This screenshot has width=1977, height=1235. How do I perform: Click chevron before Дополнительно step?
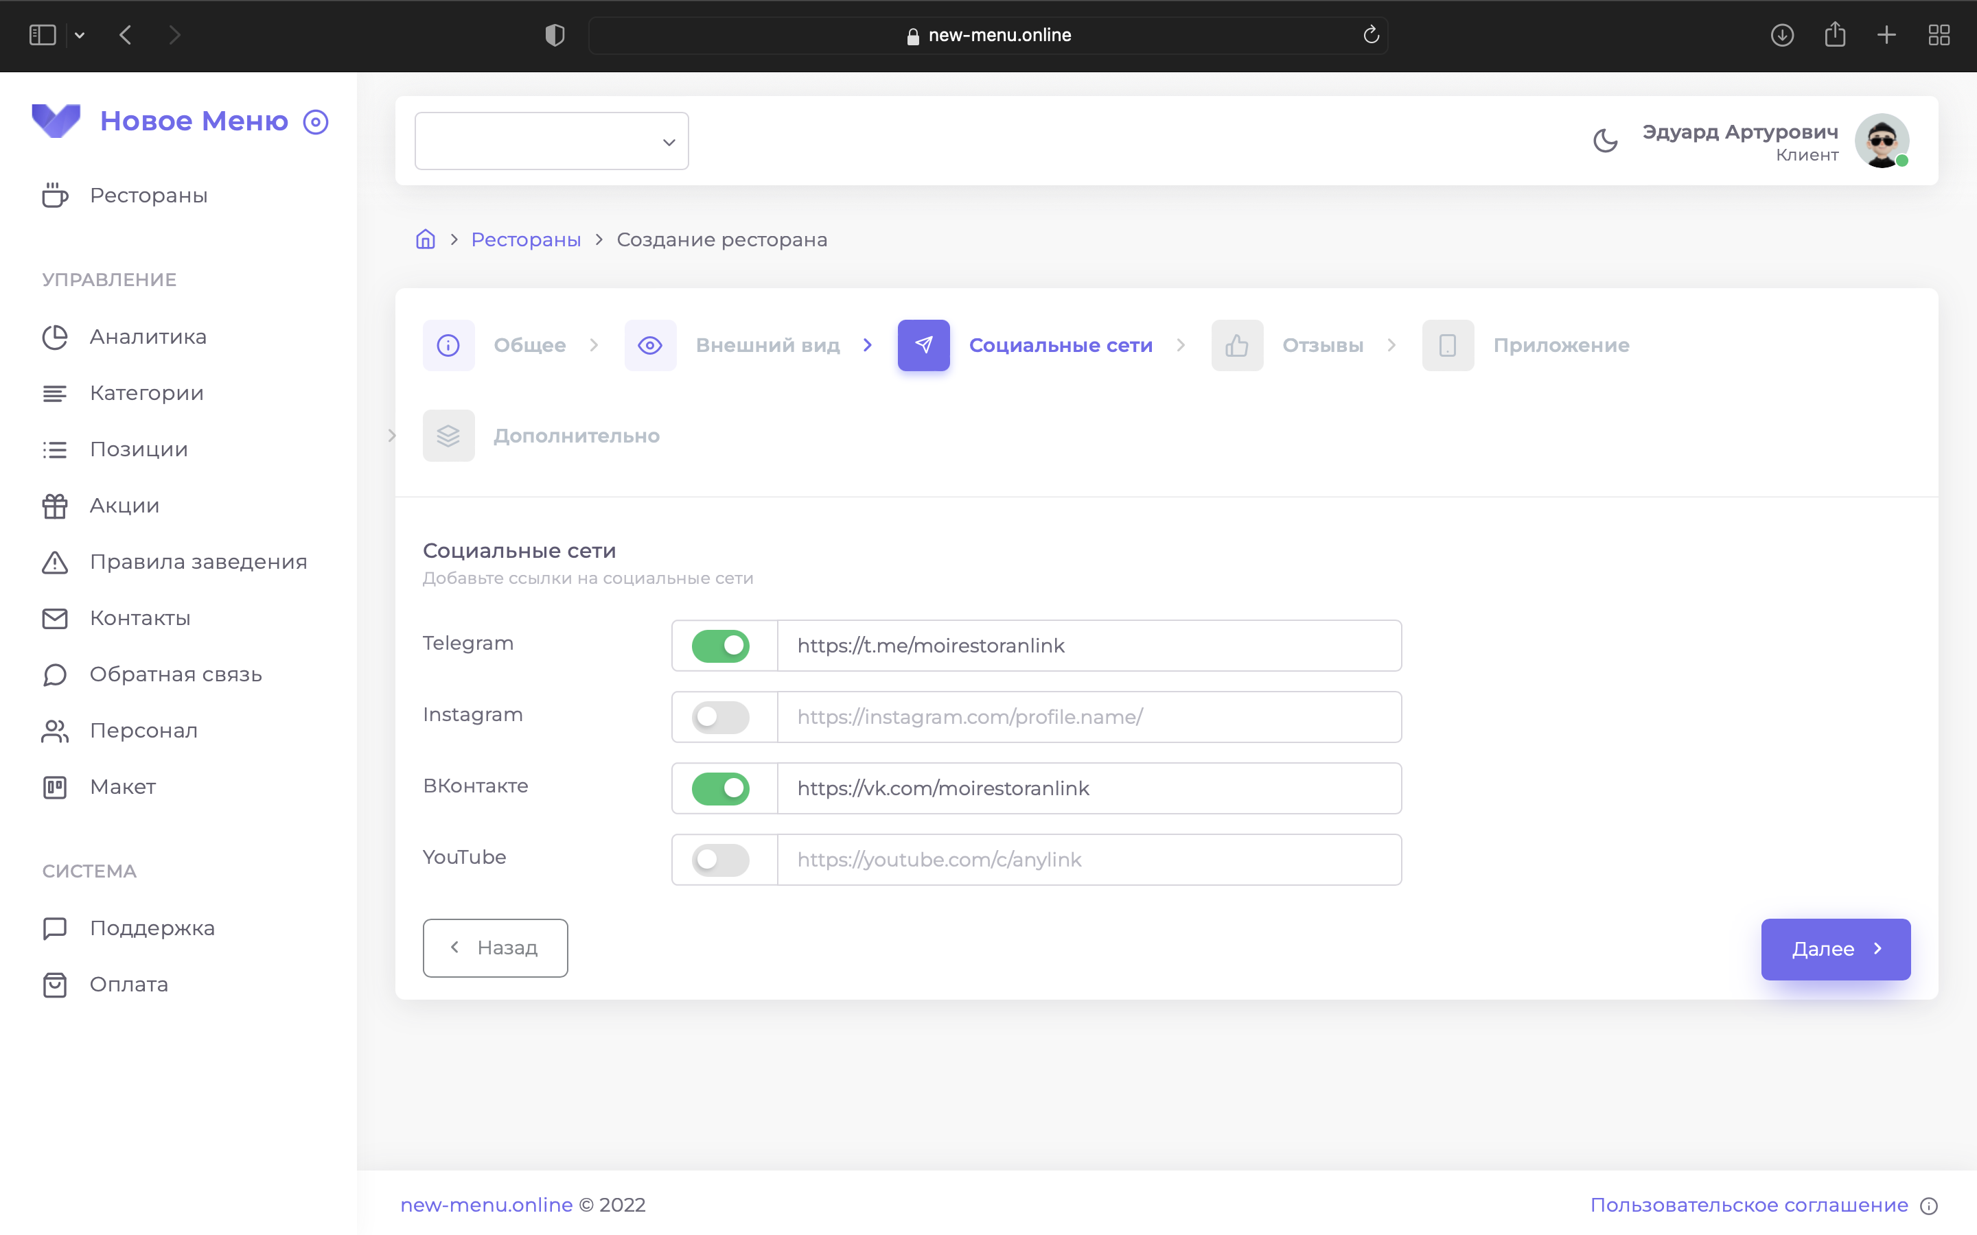coord(392,436)
